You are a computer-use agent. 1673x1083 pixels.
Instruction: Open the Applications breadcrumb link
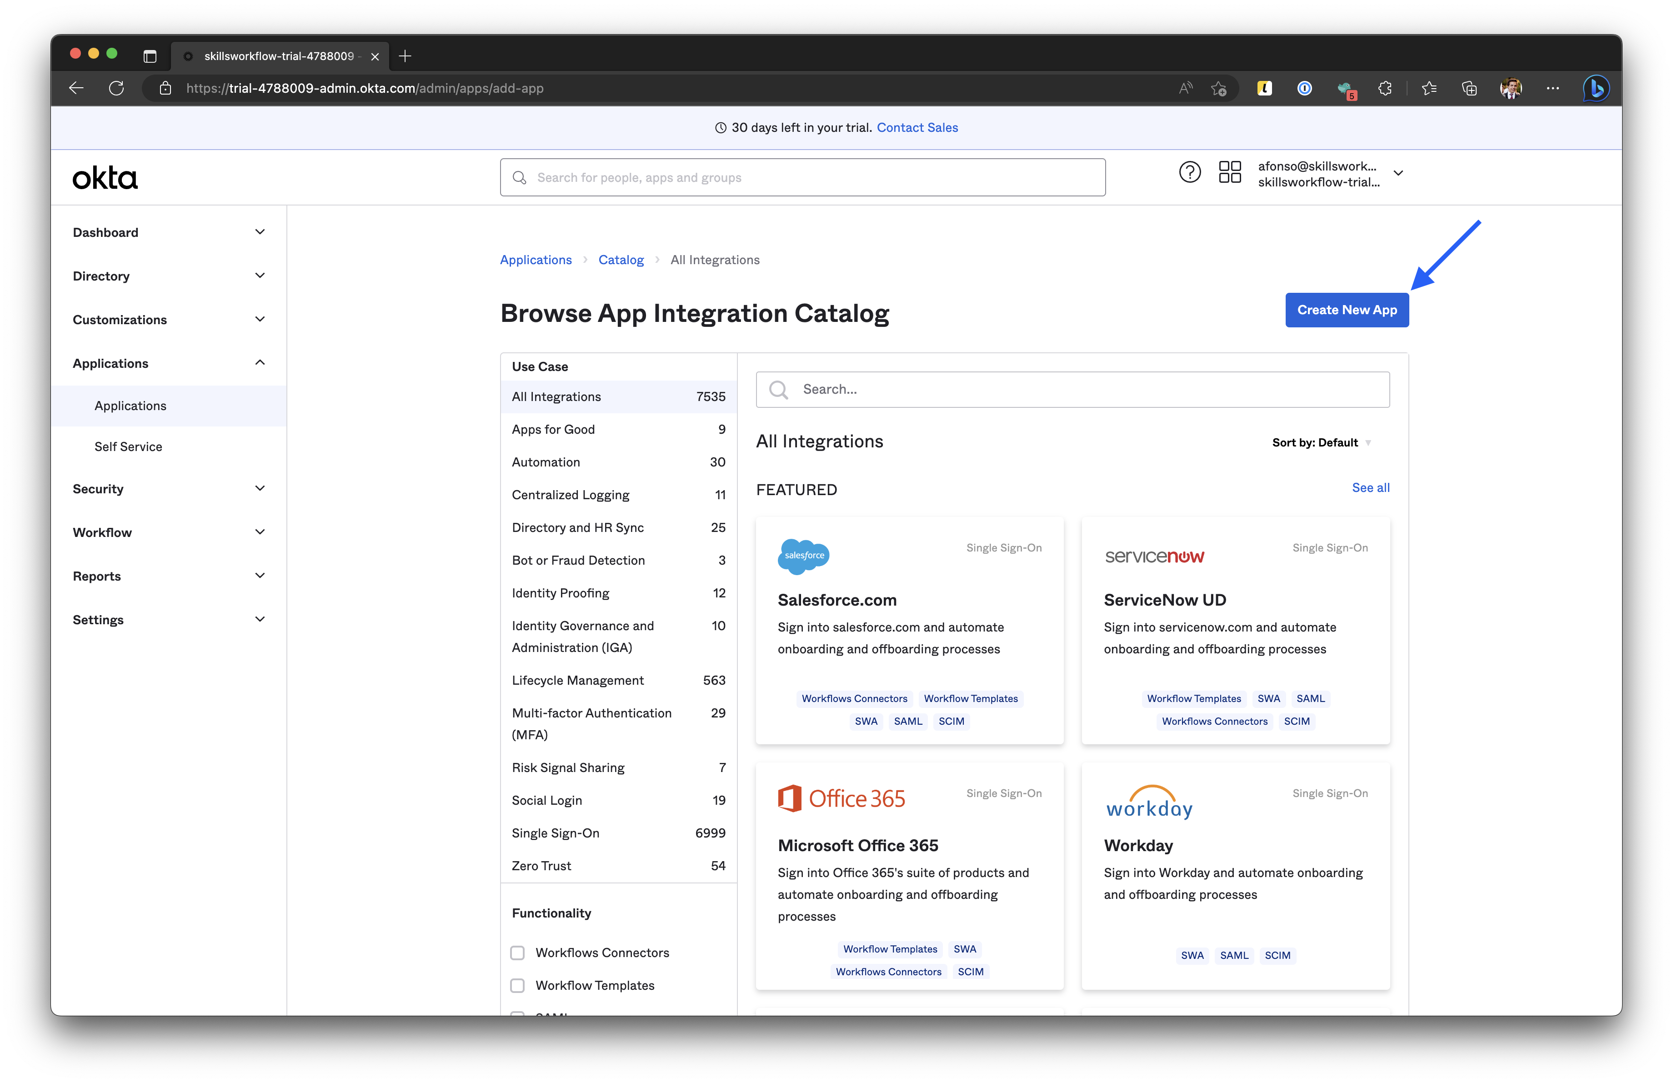pyautogui.click(x=536, y=260)
